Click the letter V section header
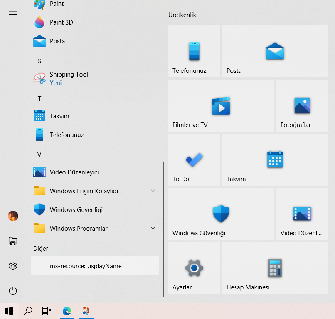Viewport: 335px width, 319px height. click(39, 155)
